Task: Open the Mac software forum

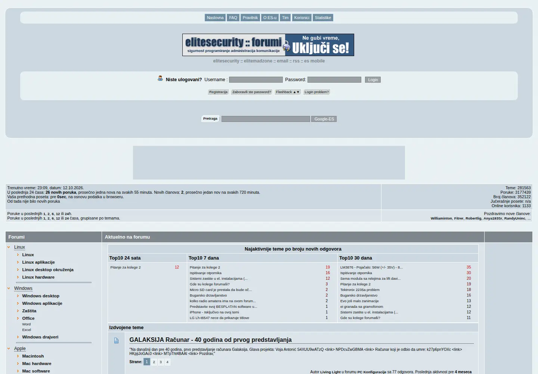Action: point(36,371)
